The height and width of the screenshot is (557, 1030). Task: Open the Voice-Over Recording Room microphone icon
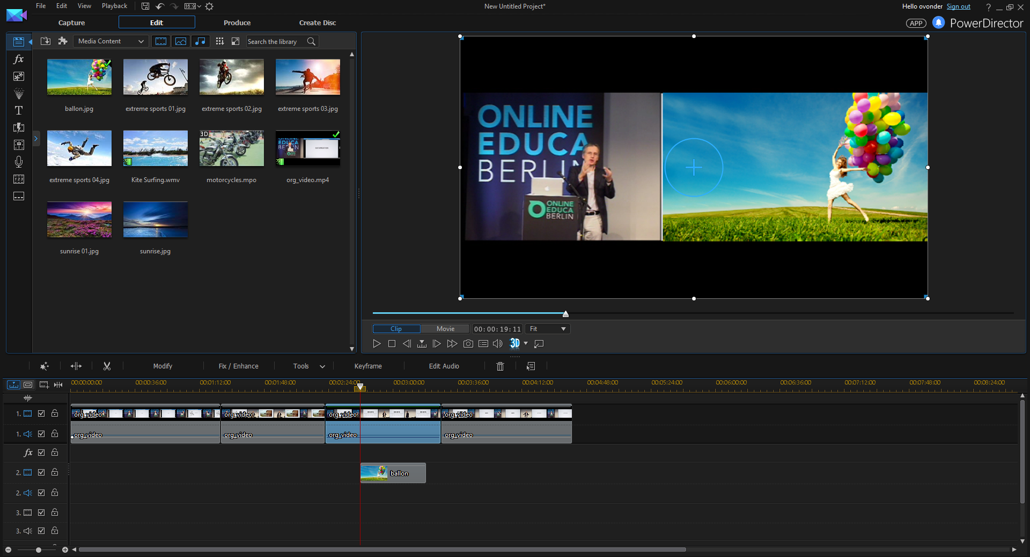(19, 162)
